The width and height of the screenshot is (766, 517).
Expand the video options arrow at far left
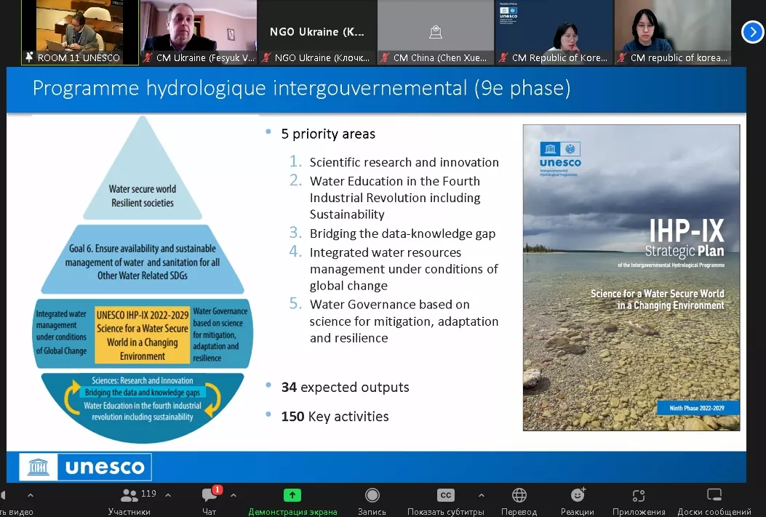click(x=30, y=495)
